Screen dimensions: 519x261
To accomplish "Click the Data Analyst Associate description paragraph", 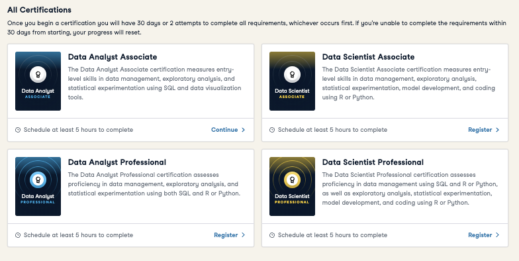I will 155,83.
